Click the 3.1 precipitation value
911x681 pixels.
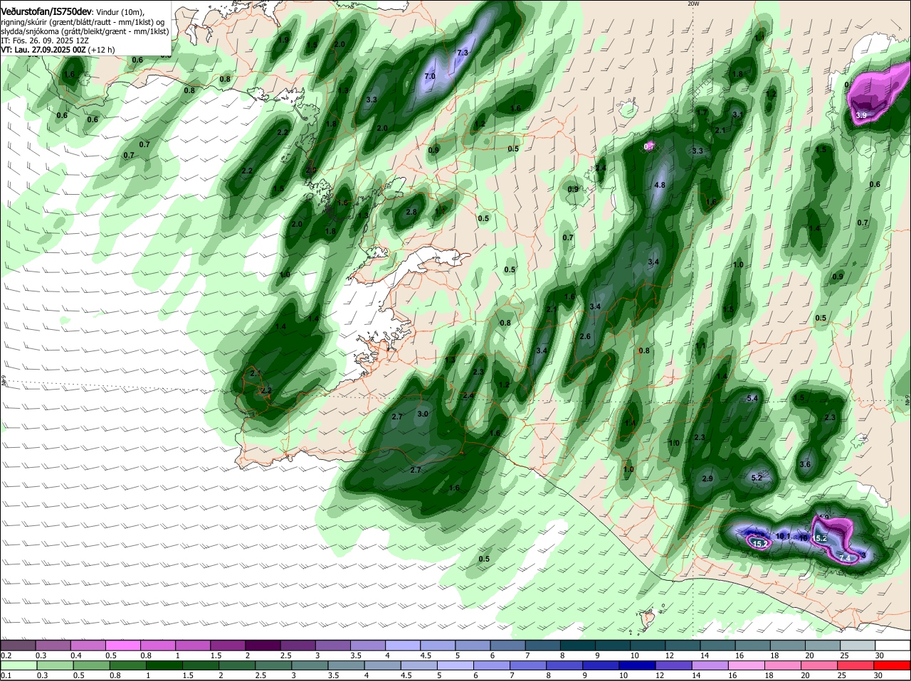tap(738, 115)
